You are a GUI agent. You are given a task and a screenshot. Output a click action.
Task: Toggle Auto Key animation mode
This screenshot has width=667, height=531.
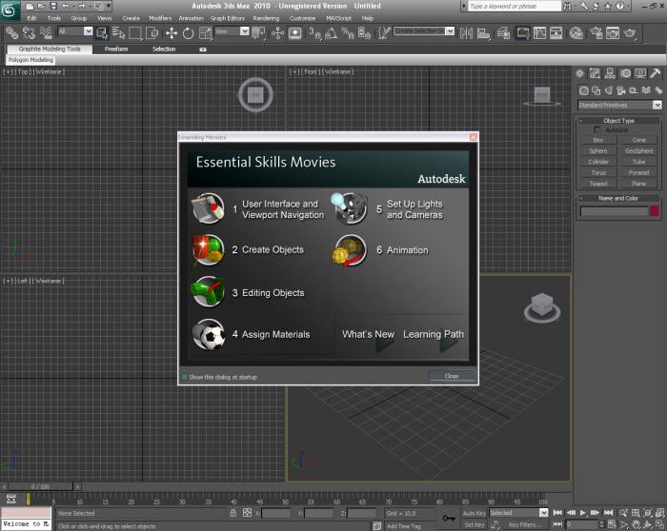[x=475, y=513]
